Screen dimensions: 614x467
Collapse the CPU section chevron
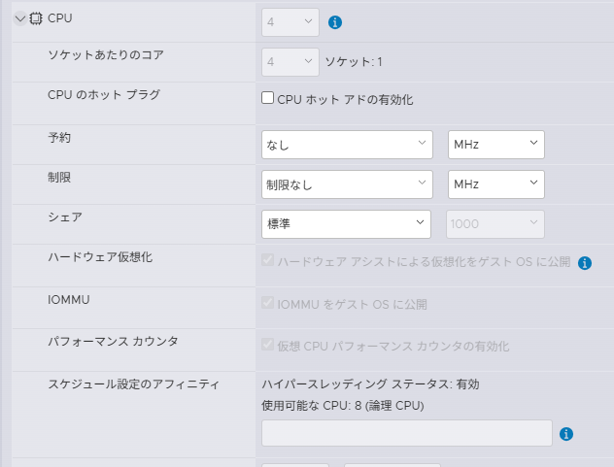pos(19,18)
